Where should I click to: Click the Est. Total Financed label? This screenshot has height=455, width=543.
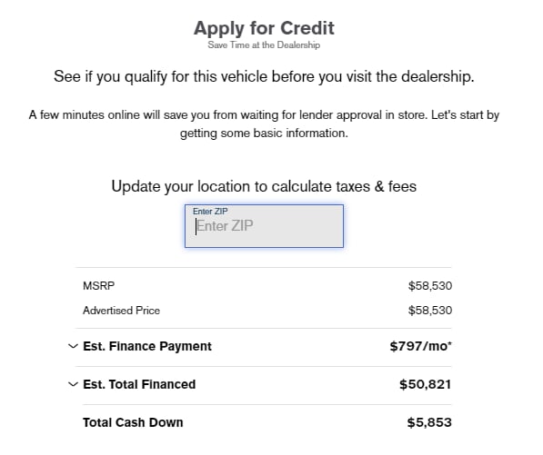point(139,384)
